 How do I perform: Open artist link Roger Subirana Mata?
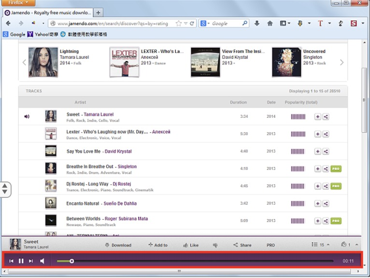126,219
